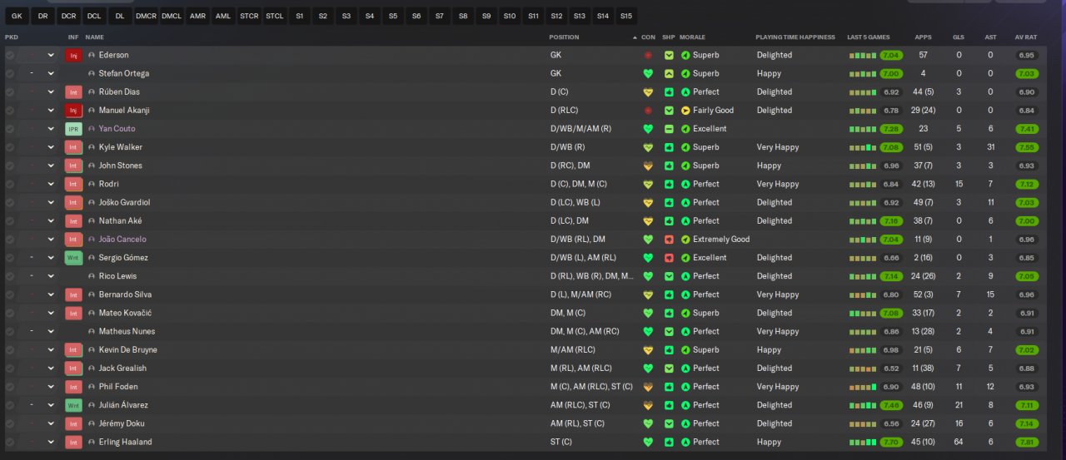Image resolution: width=1066 pixels, height=460 pixels.
Task: Click Rico Lewis's morale icon
Action: tap(685, 276)
